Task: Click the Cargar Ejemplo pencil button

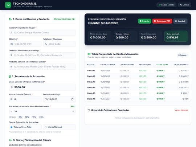Action: point(166,5)
